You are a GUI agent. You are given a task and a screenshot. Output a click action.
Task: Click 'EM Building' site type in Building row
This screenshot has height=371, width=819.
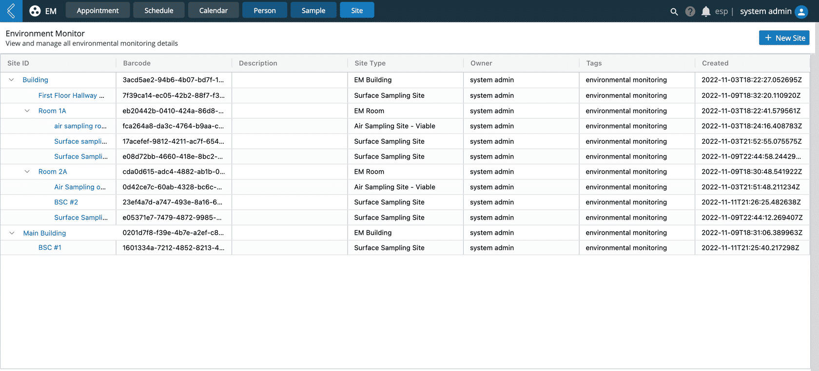pyautogui.click(x=373, y=80)
